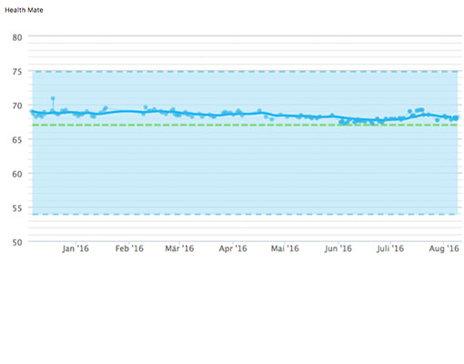464x364 pixels.
Task: Click the green dashed goal line
Action: [x=245, y=125]
